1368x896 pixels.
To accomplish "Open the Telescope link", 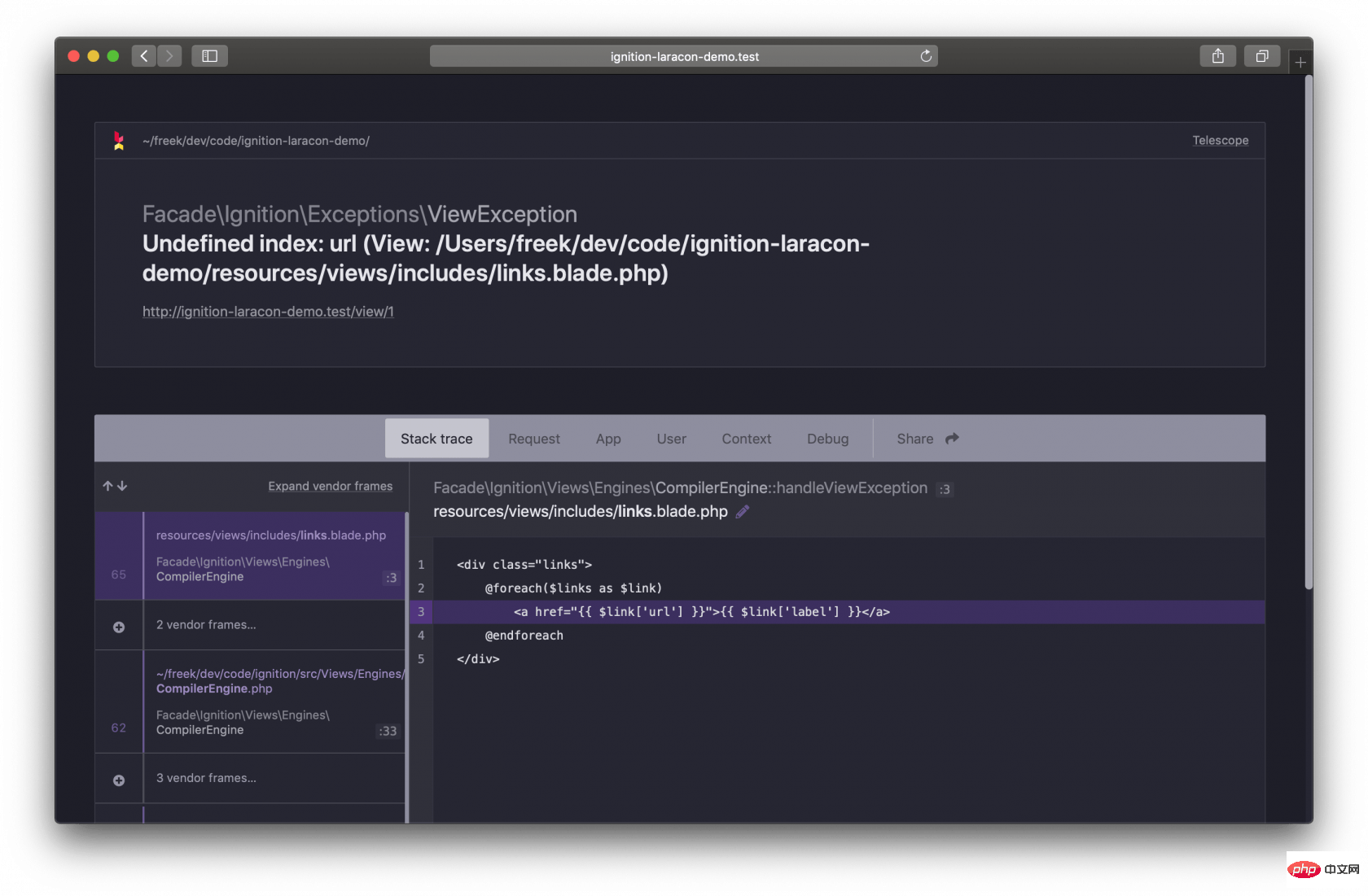I will (x=1220, y=141).
